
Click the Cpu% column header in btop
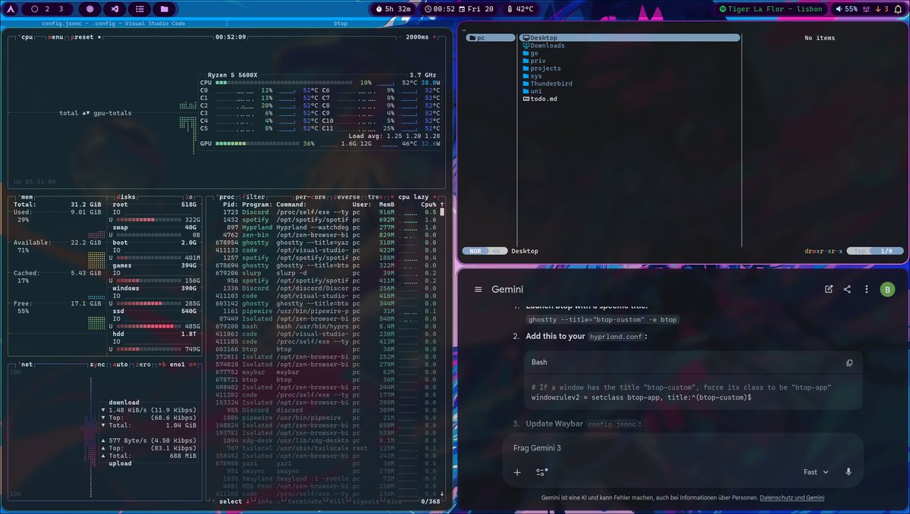click(428, 204)
